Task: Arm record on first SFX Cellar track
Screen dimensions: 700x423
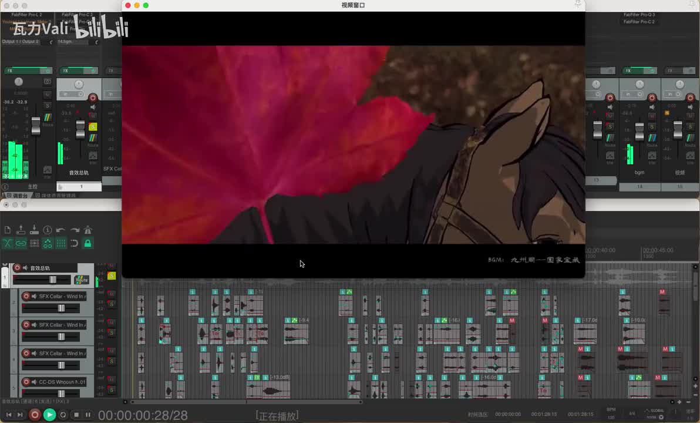Action: pos(26,296)
